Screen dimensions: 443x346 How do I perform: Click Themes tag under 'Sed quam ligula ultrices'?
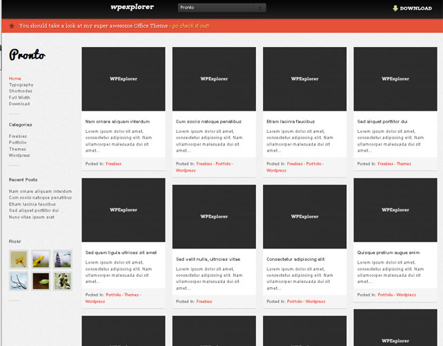pyautogui.click(x=132, y=295)
